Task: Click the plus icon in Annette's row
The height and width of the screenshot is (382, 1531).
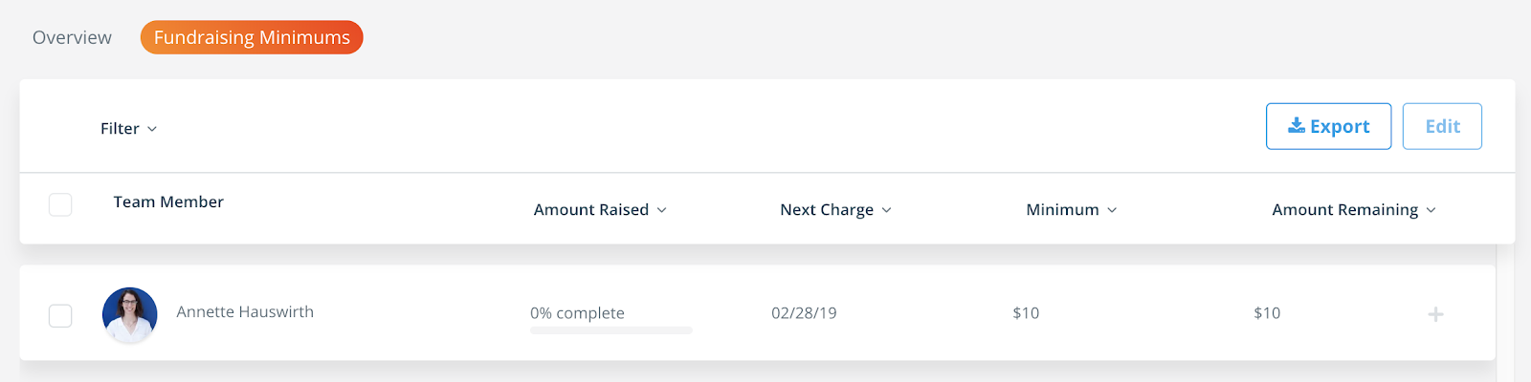Action: (1435, 314)
